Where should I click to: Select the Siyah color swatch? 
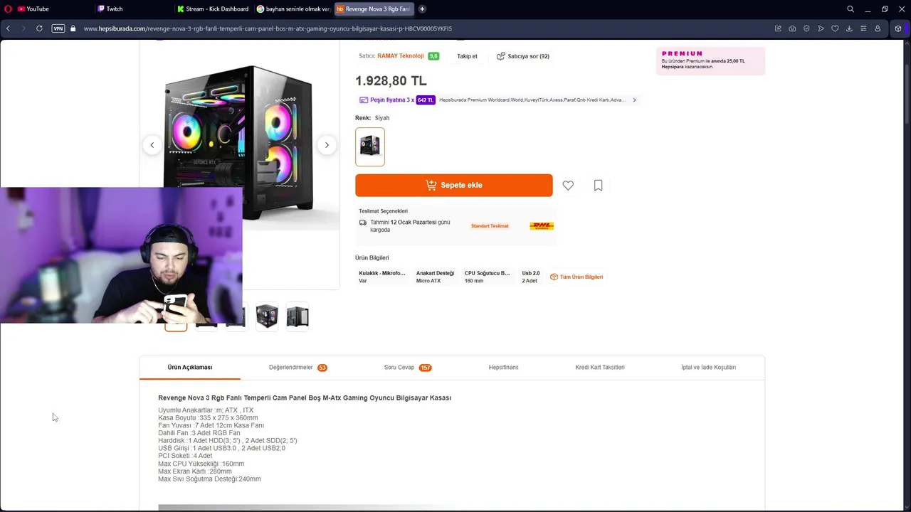[x=370, y=146]
